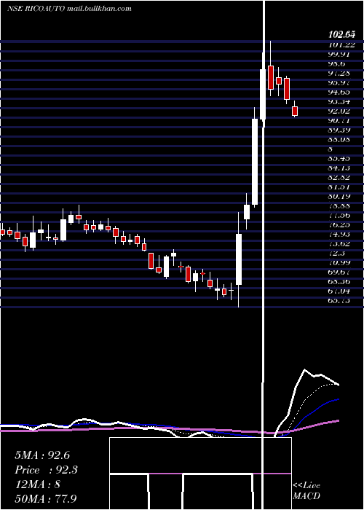This screenshot has width=364, height=510.
Task: Click the peak of the white MACD line
Action: click(304, 369)
